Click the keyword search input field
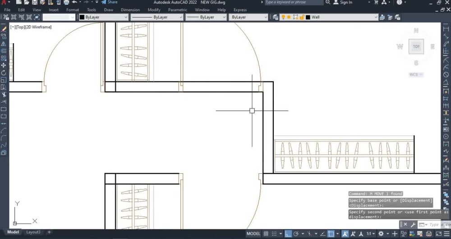 (294, 2)
